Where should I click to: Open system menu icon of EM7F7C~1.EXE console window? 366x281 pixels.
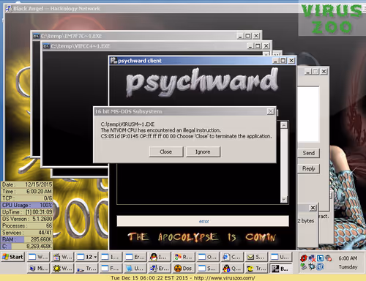(x=37, y=36)
